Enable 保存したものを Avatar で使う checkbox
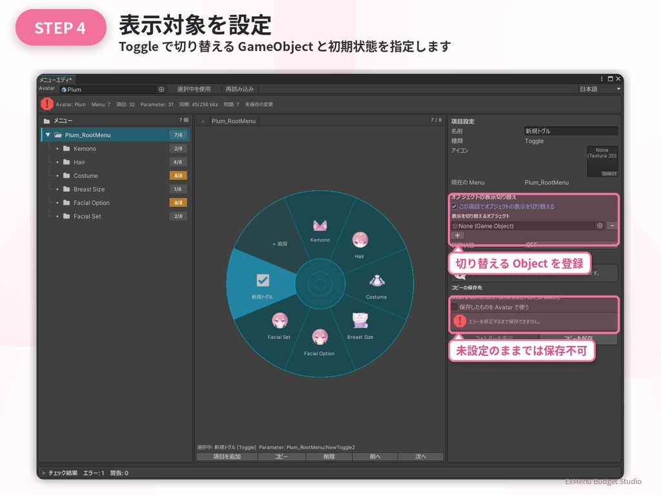 [454, 307]
